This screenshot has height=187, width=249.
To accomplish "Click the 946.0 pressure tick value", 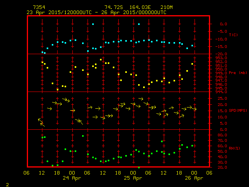I will pyautogui.click(x=221, y=84).
